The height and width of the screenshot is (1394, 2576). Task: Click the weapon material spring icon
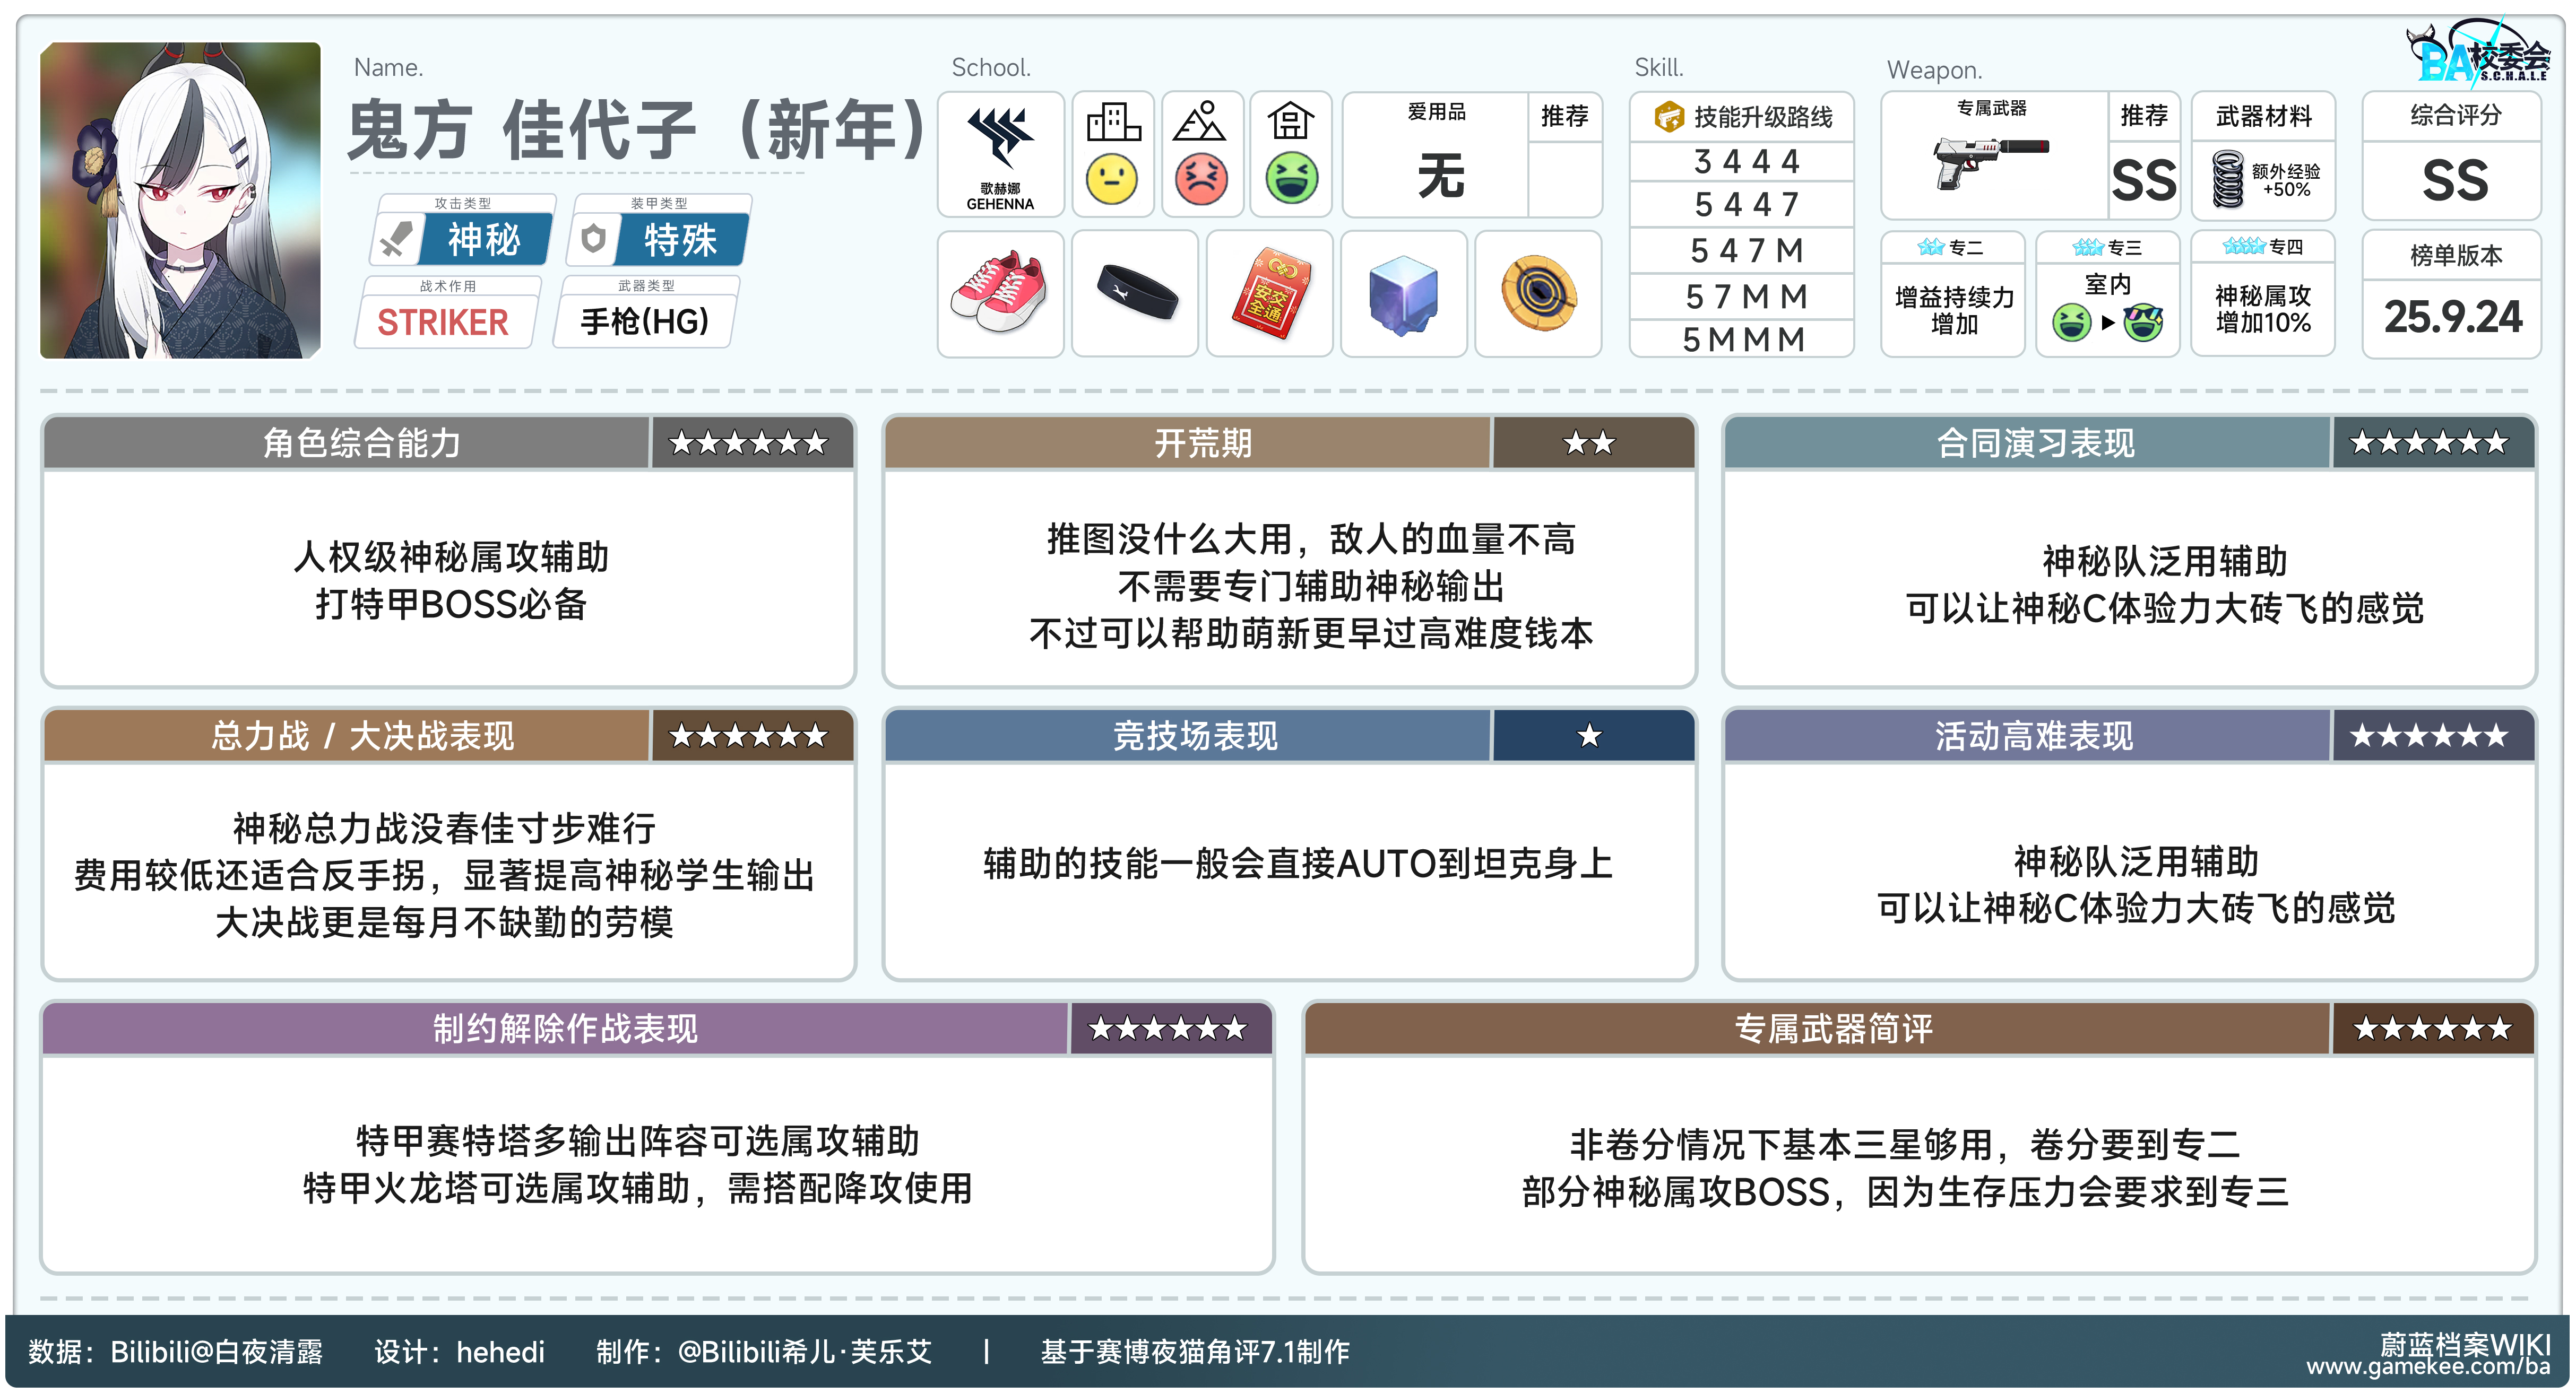click(2228, 179)
